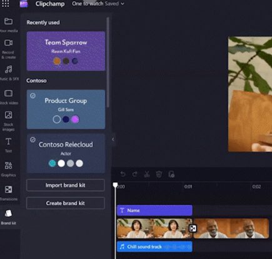
Task: Split clip with the scissors tool
Action: click(x=147, y=174)
